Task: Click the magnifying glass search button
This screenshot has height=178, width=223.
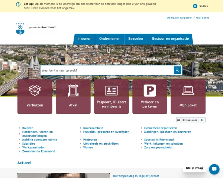Action: click(x=177, y=70)
